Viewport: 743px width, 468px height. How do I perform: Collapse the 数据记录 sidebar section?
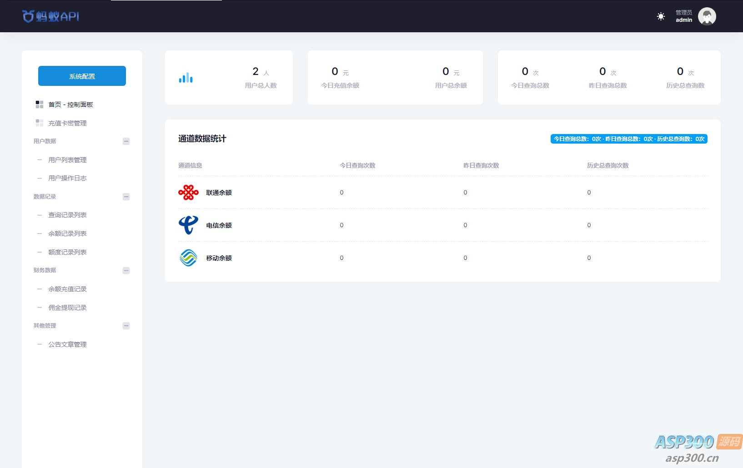(x=126, y=197)
